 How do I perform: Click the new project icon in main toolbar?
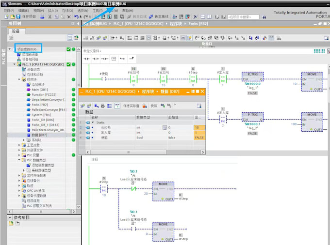tap(6, 16)
